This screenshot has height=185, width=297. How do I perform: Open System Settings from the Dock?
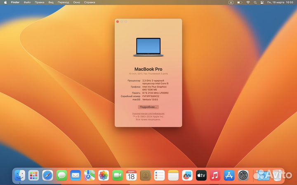tap(243, 176)
